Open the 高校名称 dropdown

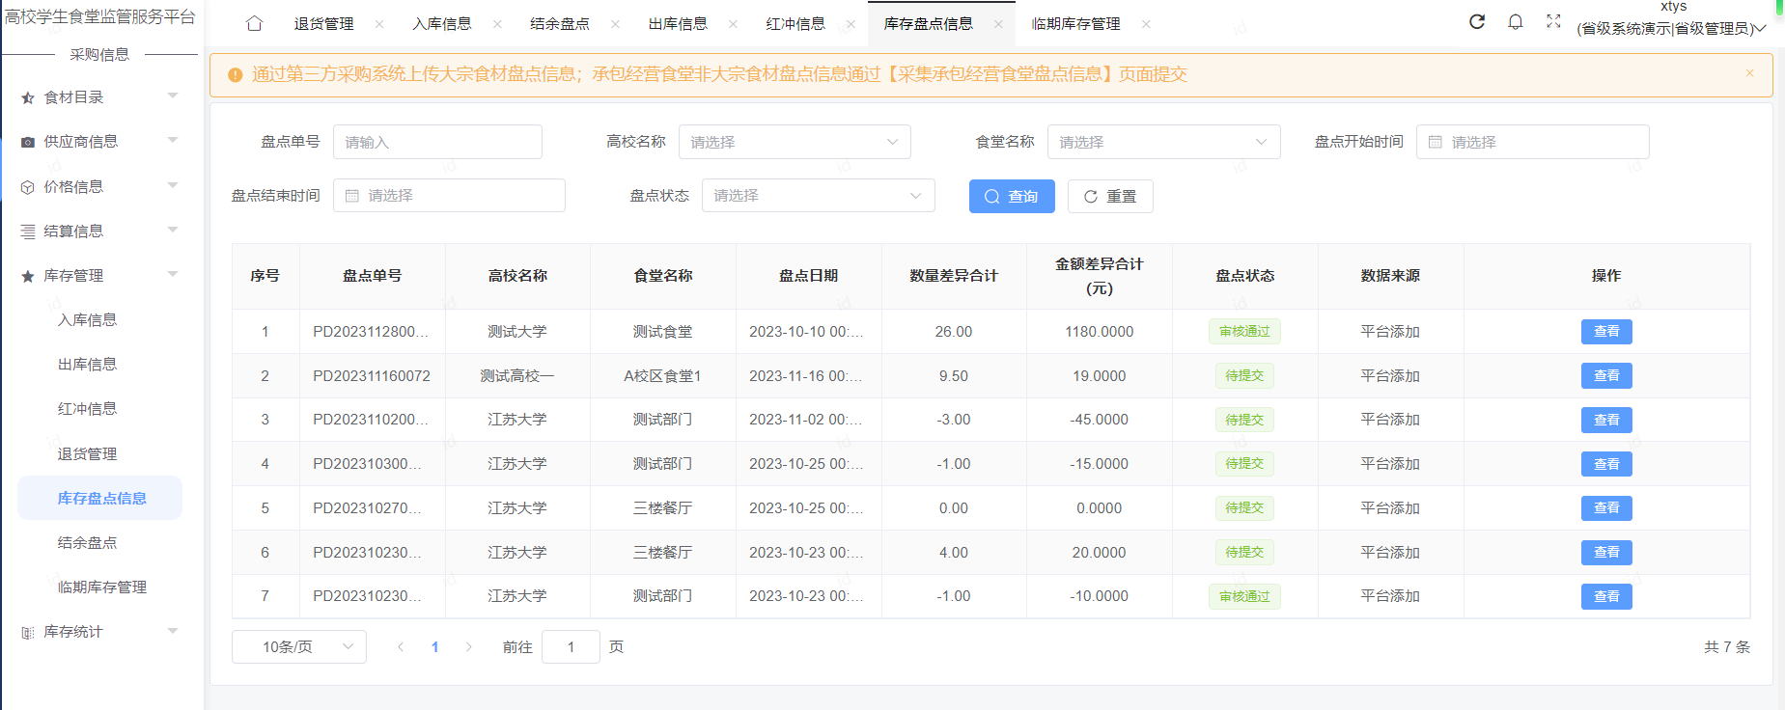tap(795, 142)
